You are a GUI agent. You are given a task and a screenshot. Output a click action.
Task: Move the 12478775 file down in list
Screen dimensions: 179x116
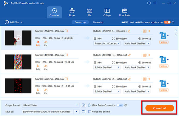[176, 35]
